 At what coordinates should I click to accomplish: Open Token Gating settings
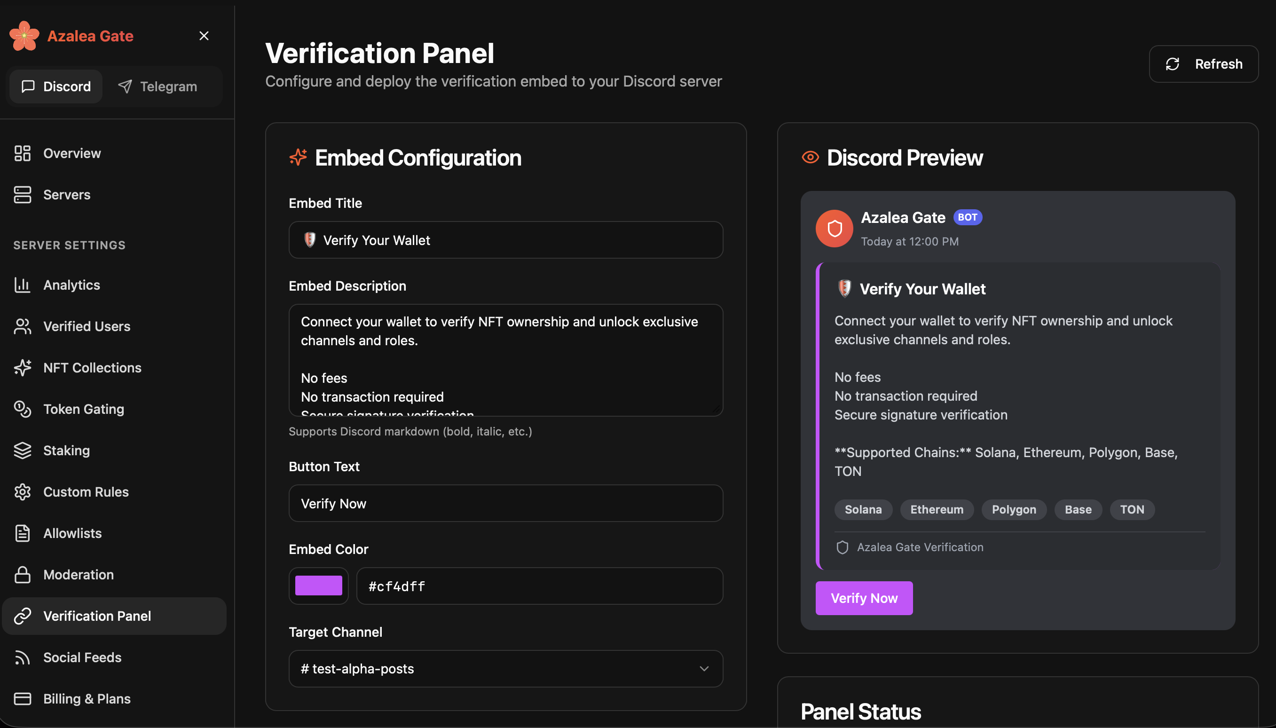[x=84, y=409]
